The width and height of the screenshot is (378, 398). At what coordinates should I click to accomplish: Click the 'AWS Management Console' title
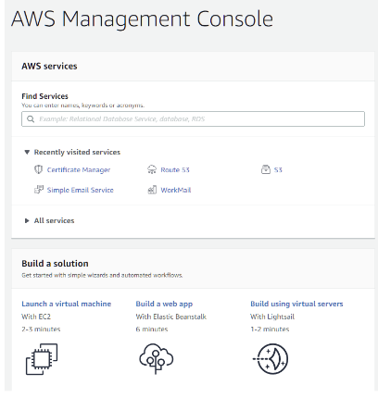[x=142, y=19]
